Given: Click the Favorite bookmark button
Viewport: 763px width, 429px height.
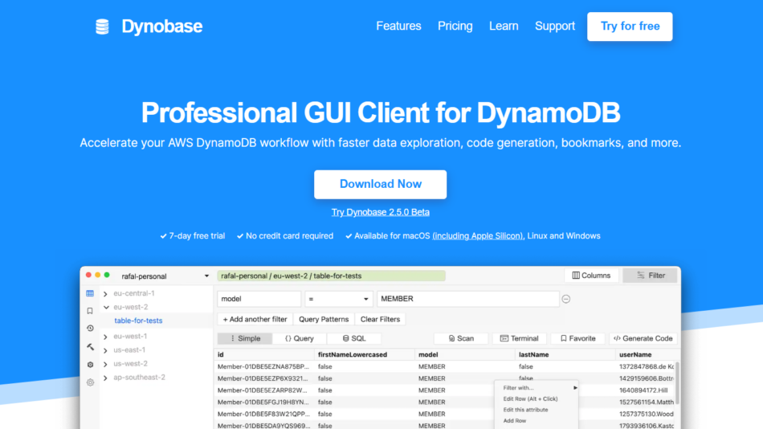Looking at the screenshot, I should pyautogui.click(x=577, y=338).
